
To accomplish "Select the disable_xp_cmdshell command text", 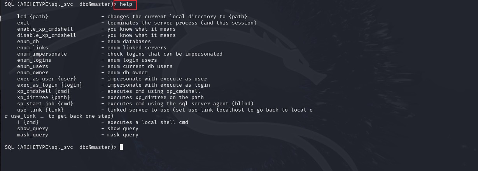I will point(47,35).
